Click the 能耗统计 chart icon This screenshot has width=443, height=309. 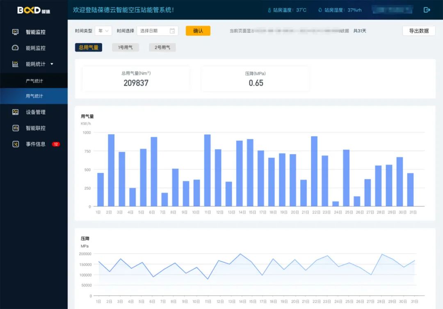click(x=16, y=64)
